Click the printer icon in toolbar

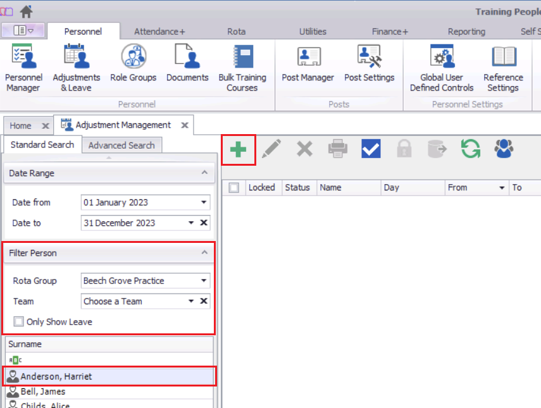pyautogui.click(x=337, y=149)
